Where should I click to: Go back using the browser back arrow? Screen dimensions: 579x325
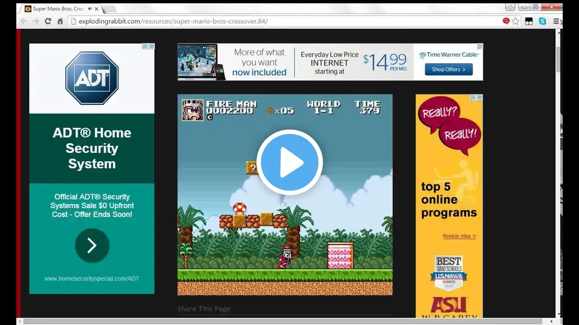[x=24, y=21]
